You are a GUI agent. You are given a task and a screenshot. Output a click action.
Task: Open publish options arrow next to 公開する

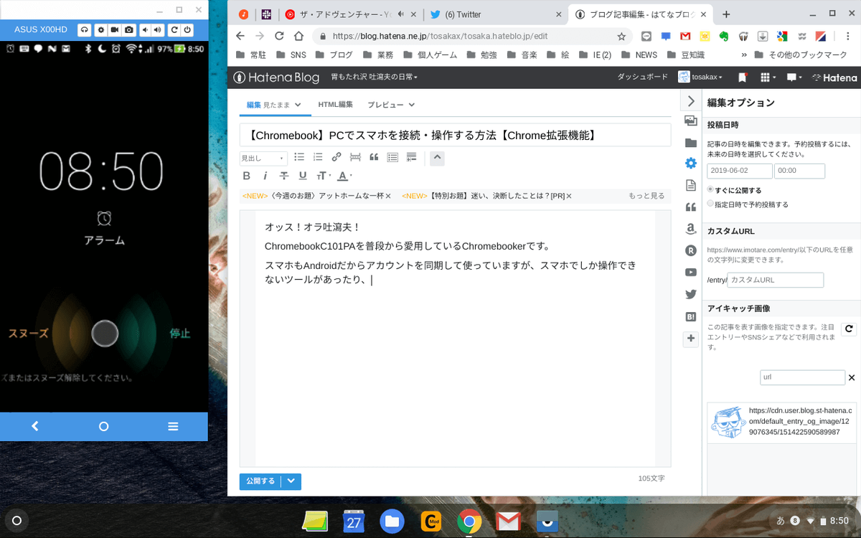pos(291,481)
